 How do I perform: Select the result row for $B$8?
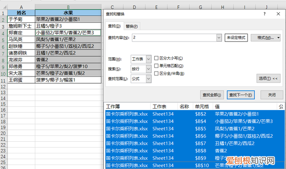[195, 151]
